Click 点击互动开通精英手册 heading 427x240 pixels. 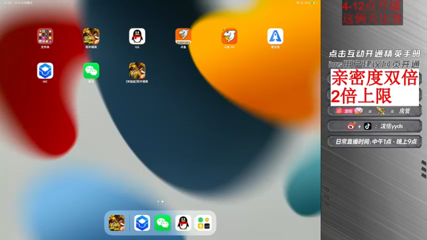(375, 54)
